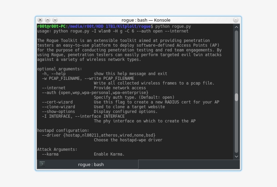277x187 pixels.
Task: Click the line 'against a variety of wireless network types.'
Action: tap(89, 60)
